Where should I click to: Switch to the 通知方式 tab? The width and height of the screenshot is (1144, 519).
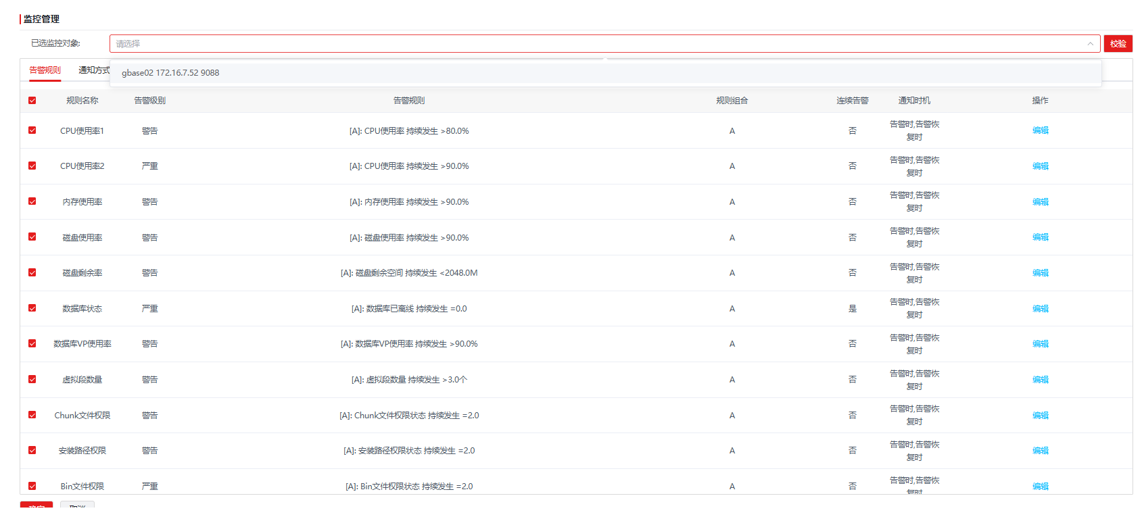pos(93,70)
